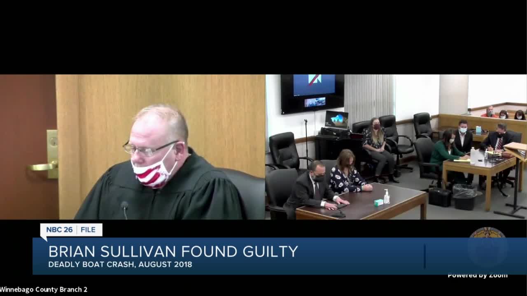Click the open laptop below the TV
Image resolution: width=527 pixels, height=296 pixels.
336,120
